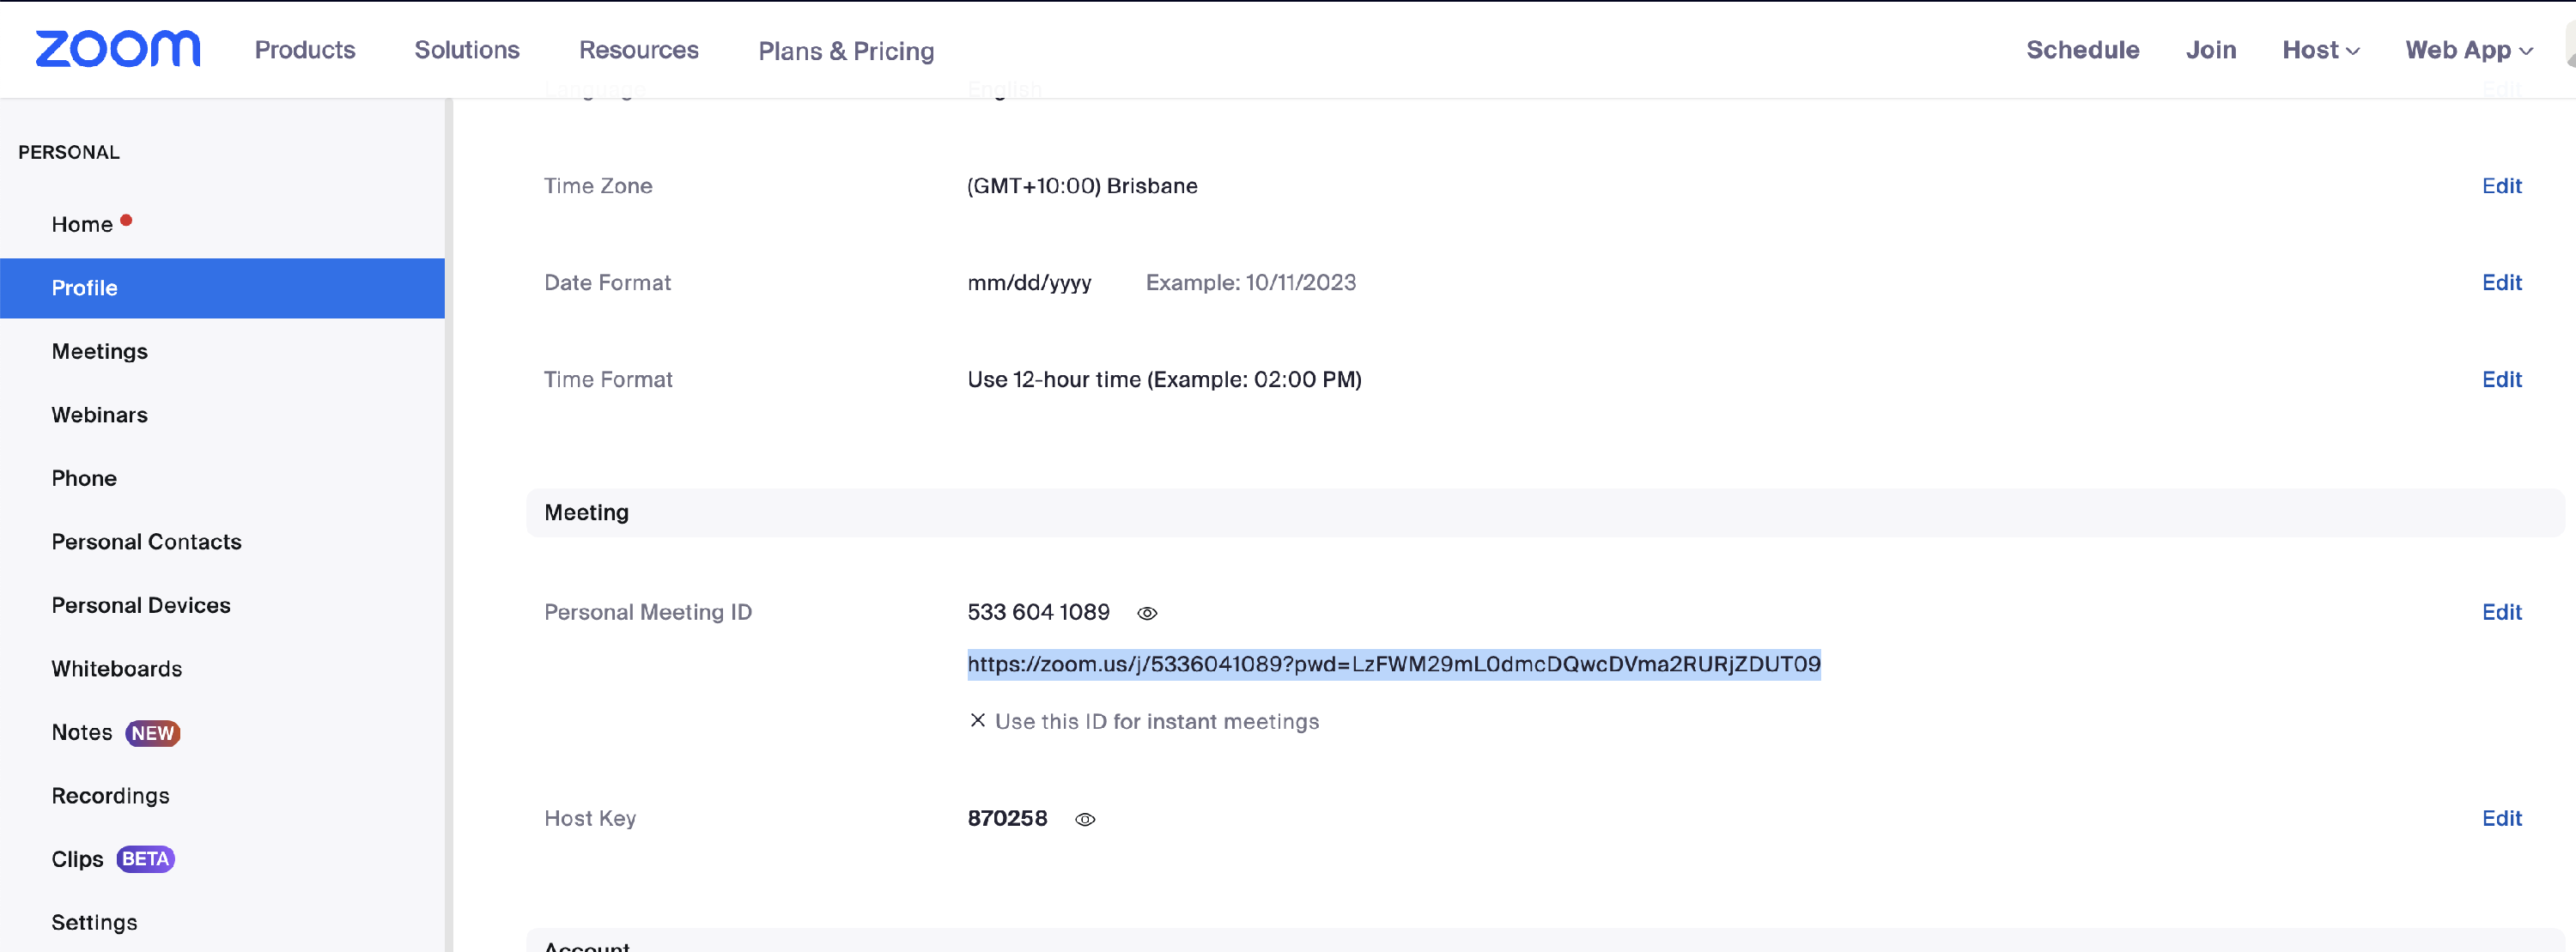
Task: Open Whiteboards in the sidebar
Action: click(116, 668)
